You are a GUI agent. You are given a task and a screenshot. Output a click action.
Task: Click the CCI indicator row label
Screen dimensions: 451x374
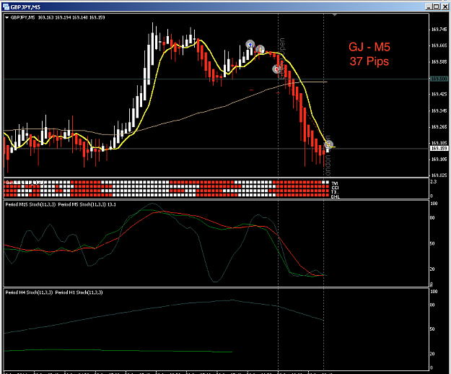click(335, 188)
